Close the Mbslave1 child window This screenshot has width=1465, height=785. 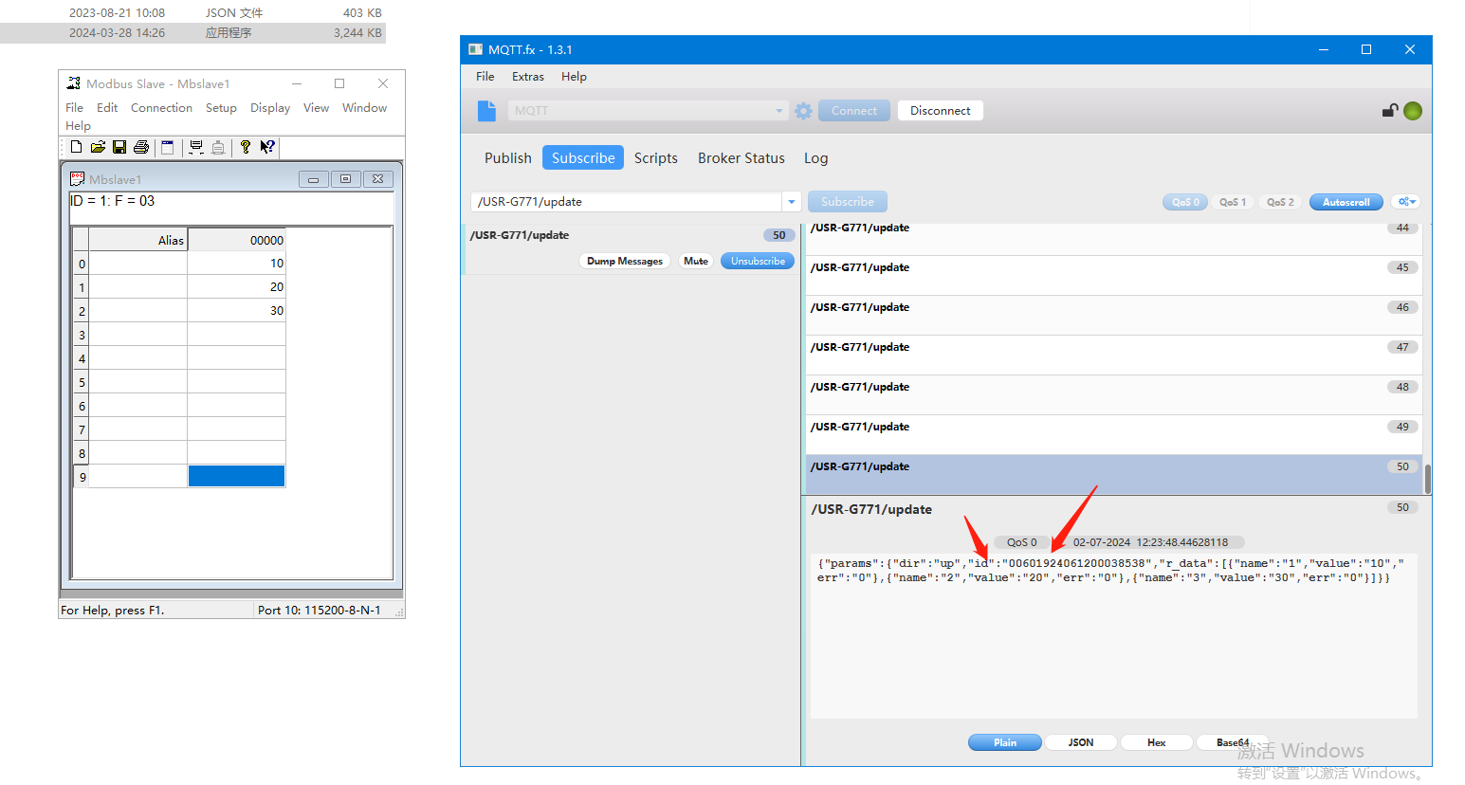tap(377, 179)
